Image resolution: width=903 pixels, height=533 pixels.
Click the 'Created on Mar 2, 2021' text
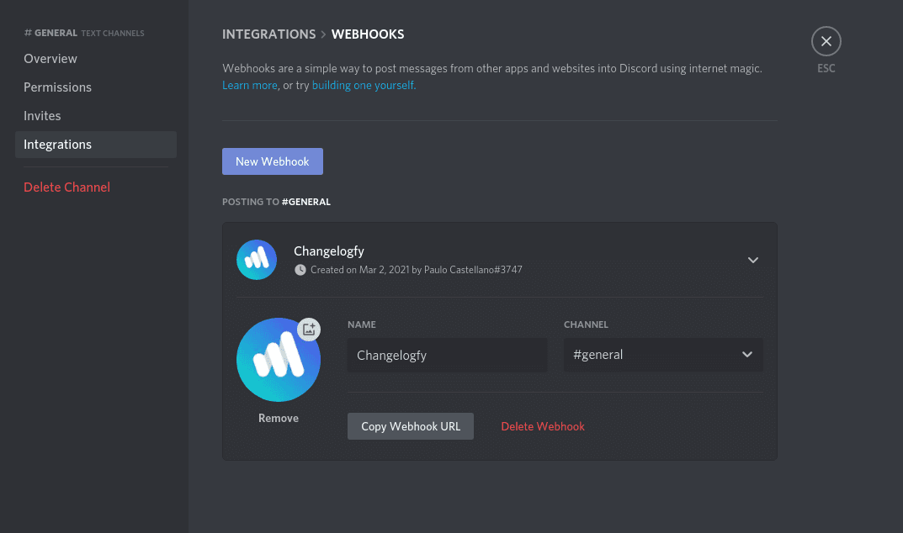[360, 270]
